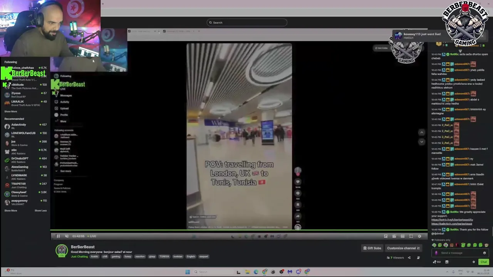This screenshot has height=277, width=493.
Task: Open the chat shop icon
Action: (447, 262)
